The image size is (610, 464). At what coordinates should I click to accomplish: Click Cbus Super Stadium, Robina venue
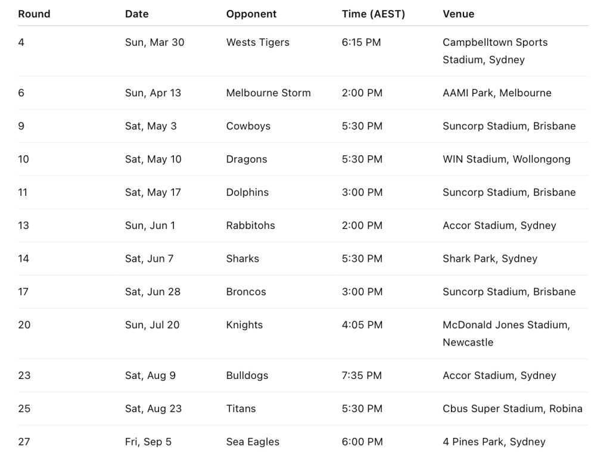[x=512, y=409]
